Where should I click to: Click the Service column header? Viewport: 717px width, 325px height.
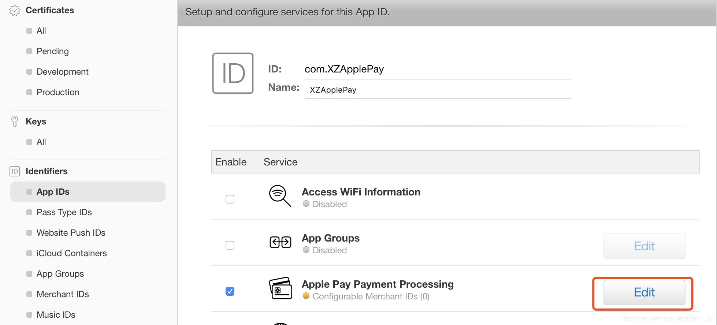281,162
